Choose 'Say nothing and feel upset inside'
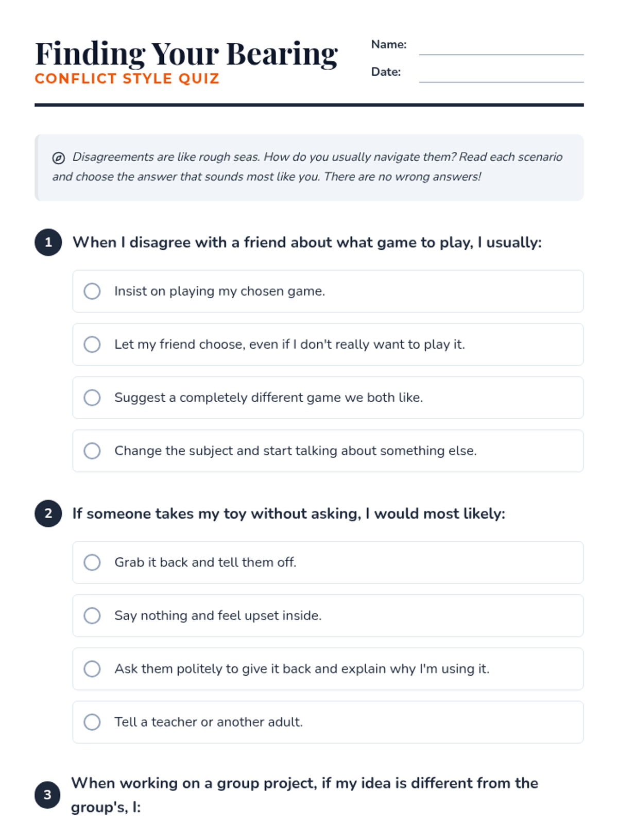 [x=92, y=615]
